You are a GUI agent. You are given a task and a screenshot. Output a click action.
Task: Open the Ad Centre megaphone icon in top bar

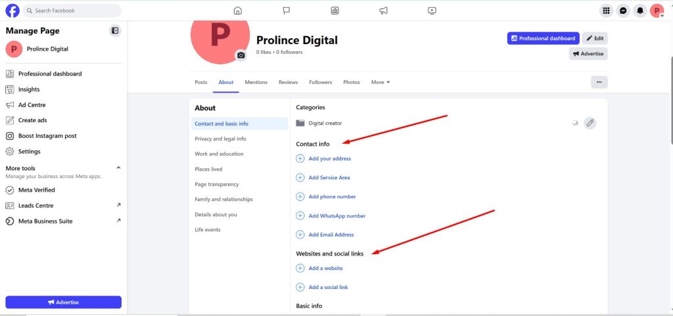383,11
